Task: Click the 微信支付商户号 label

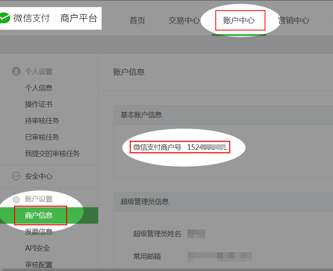Action: coord(157,147)
